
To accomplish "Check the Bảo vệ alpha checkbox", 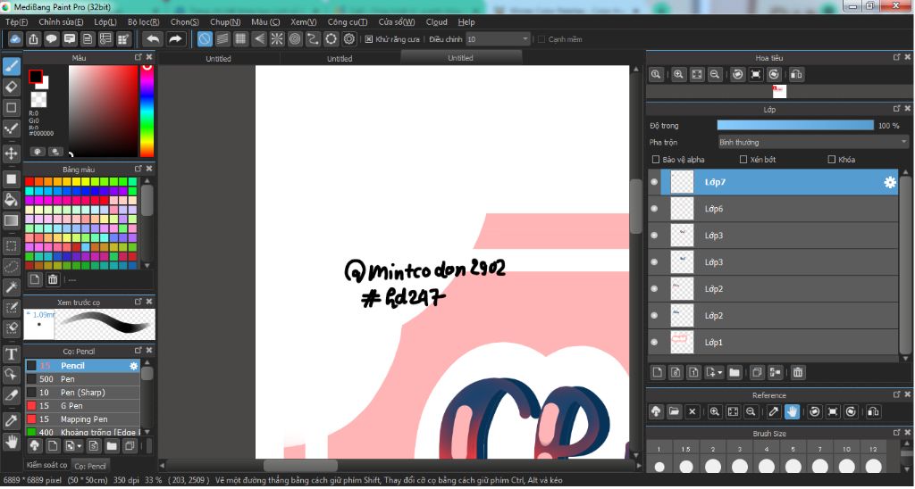I will pos(656,159).
